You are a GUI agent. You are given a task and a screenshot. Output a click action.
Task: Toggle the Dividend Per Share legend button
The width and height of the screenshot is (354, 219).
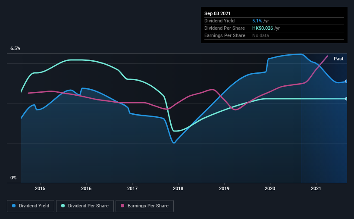point(85,206)
